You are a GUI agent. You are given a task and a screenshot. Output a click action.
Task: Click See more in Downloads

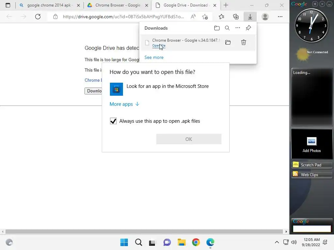(x=154, y=57)
